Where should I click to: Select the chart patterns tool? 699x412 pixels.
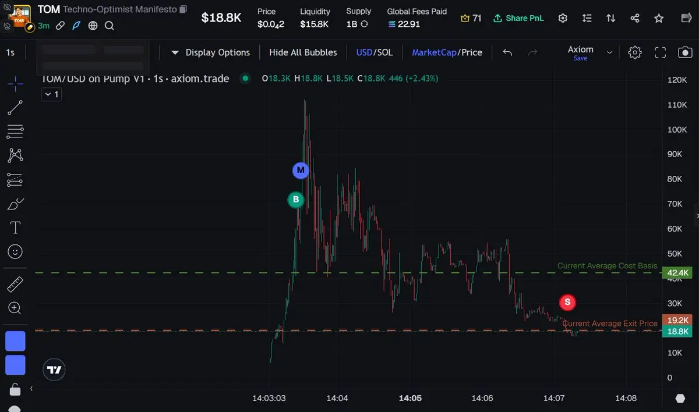15,155
